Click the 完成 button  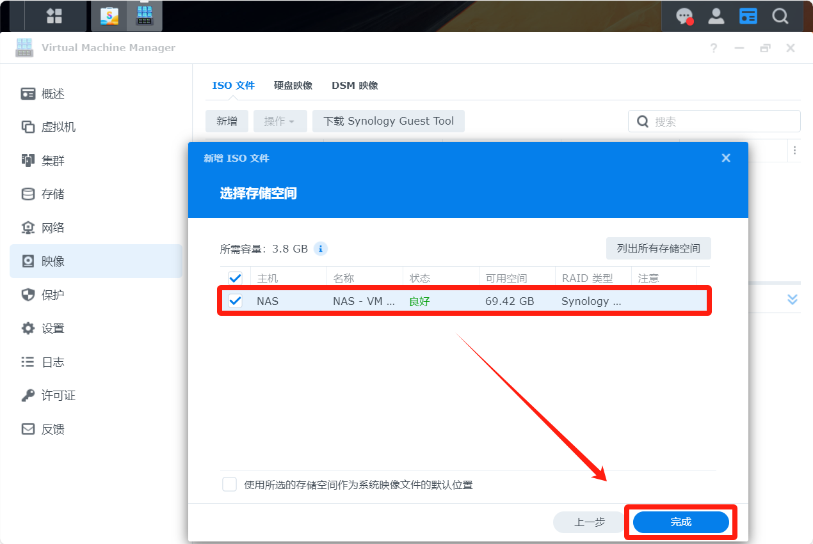pyautogui.click(x=680, y=522)
